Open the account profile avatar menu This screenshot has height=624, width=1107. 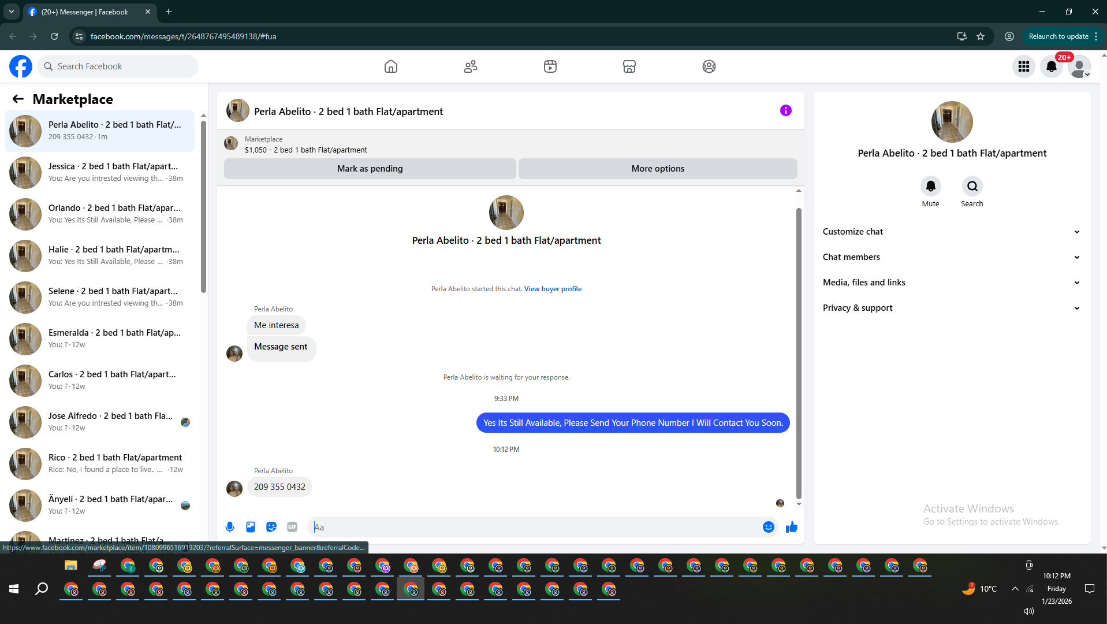click(1079, 66)
